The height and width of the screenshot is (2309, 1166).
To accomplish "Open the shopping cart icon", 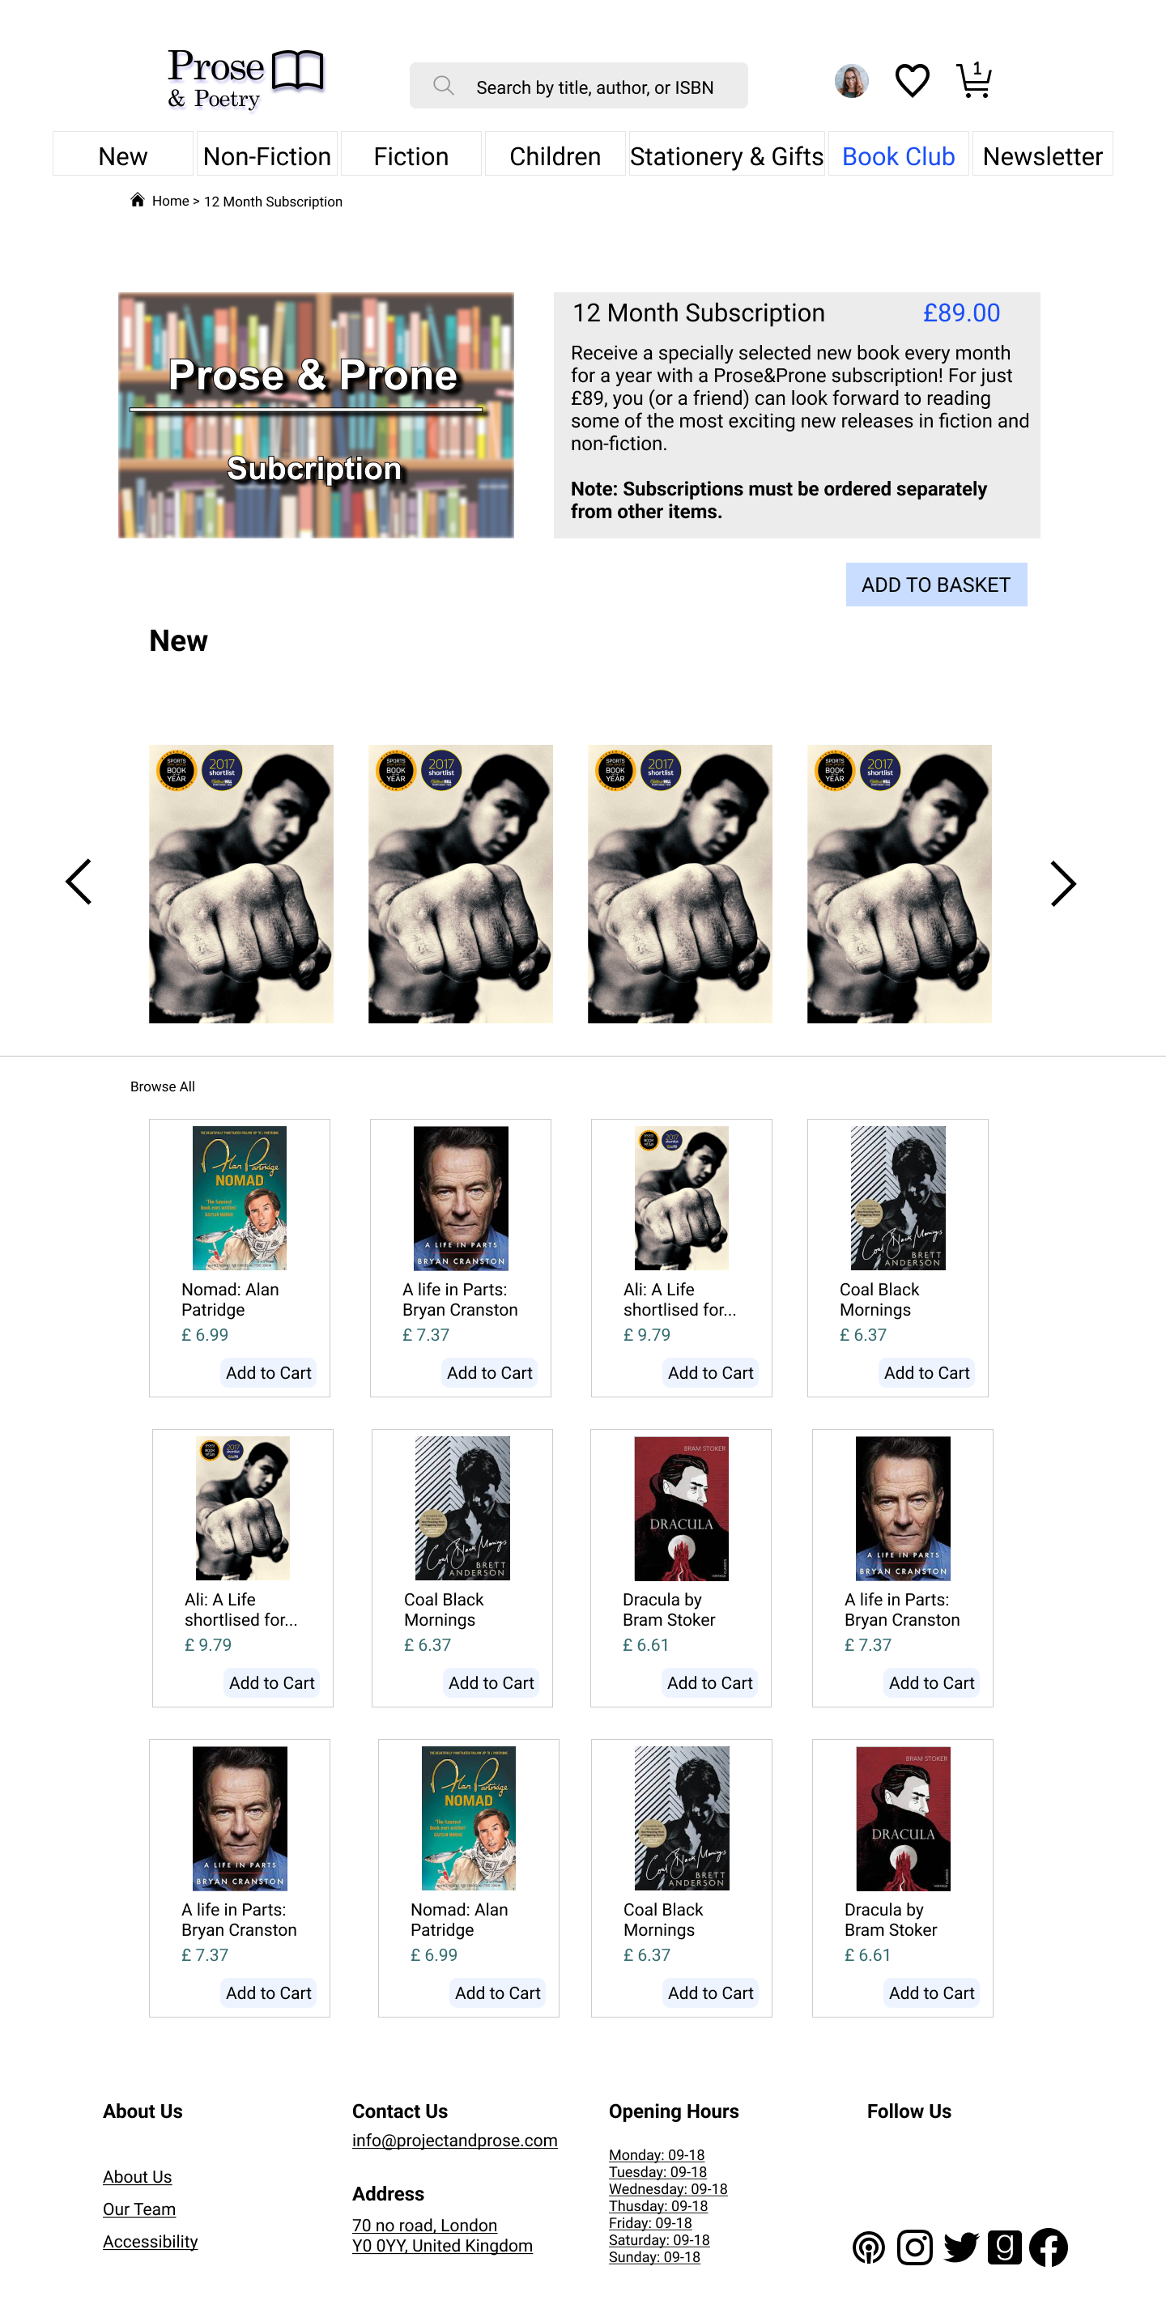I will pyautogui.click(x=973, y=81).
